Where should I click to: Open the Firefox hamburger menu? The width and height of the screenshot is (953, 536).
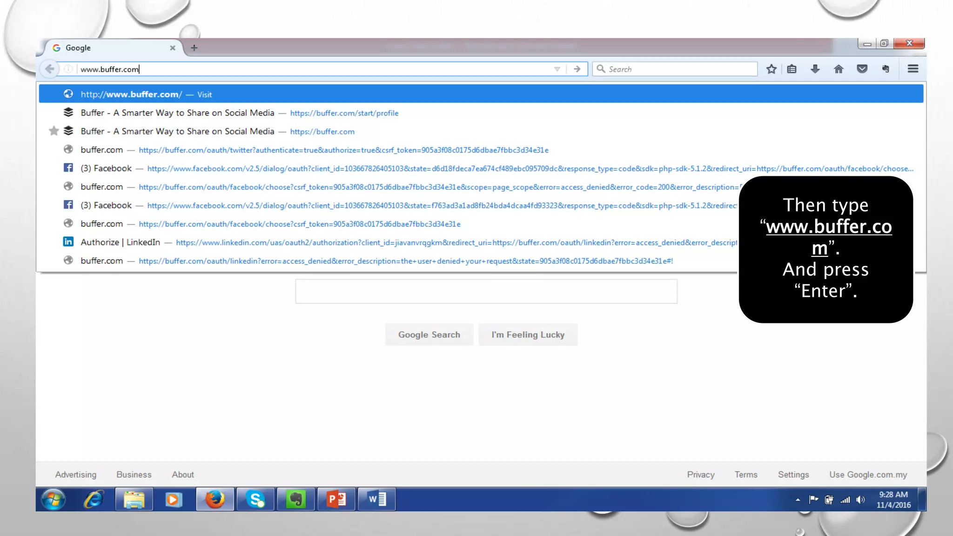913,69
